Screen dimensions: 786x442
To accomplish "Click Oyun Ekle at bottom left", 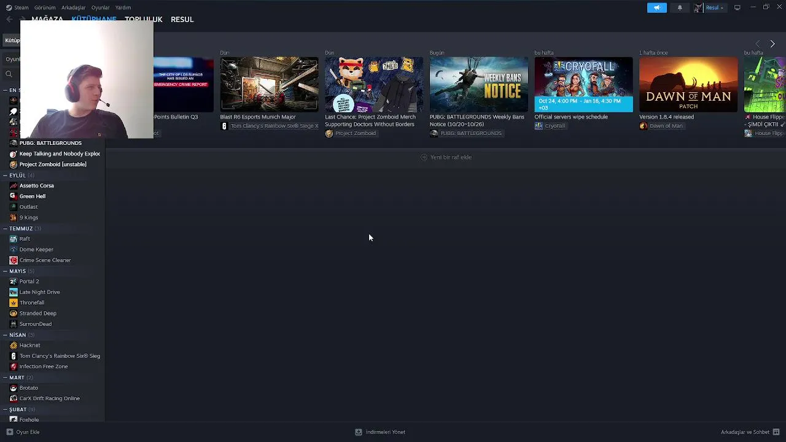I will tap(23, 432).
